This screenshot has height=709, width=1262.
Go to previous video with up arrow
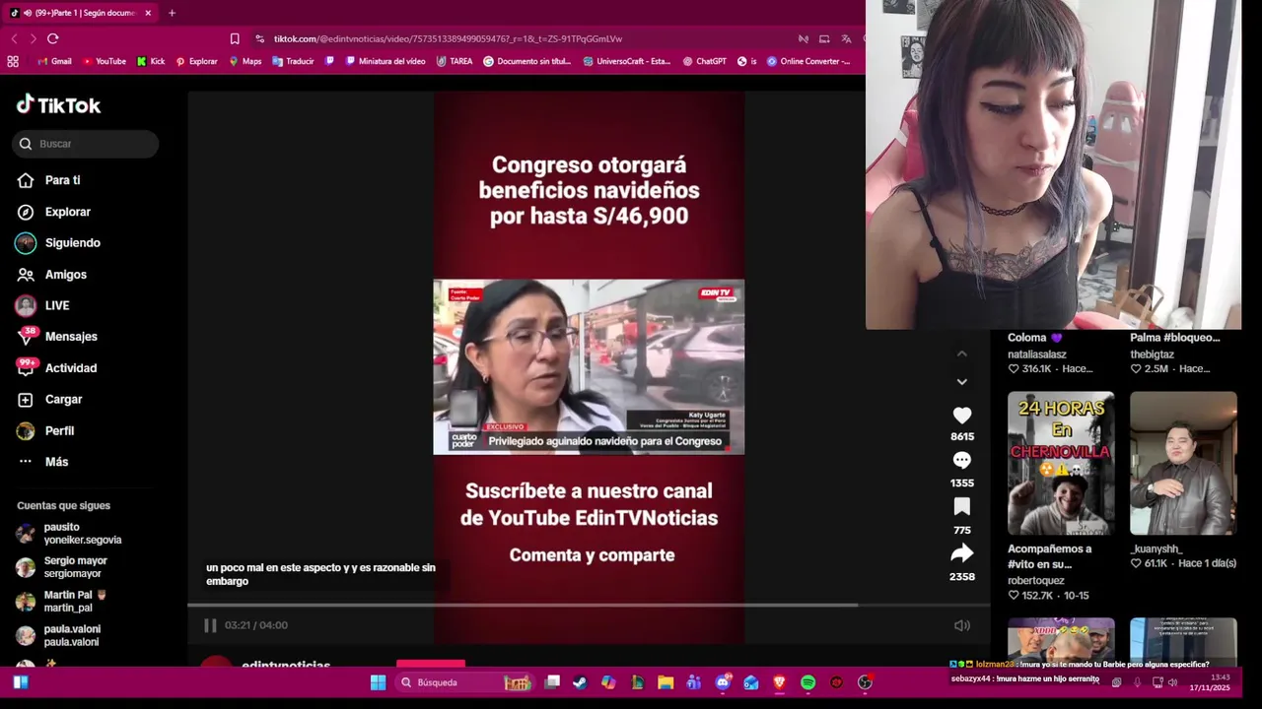click(962, 354)
